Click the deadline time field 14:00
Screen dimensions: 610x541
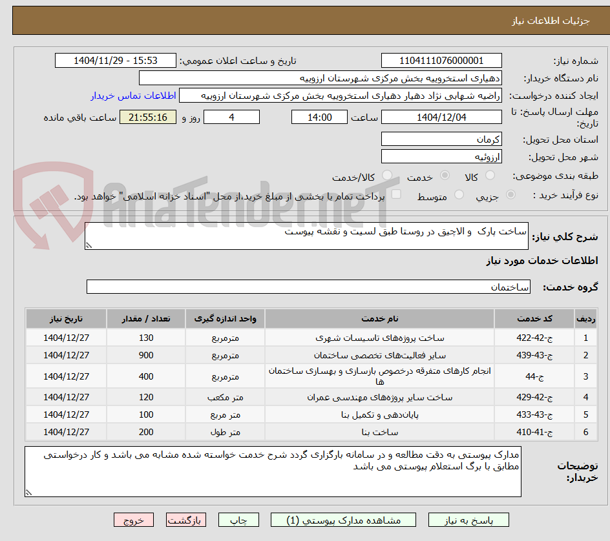click(319, 117)
